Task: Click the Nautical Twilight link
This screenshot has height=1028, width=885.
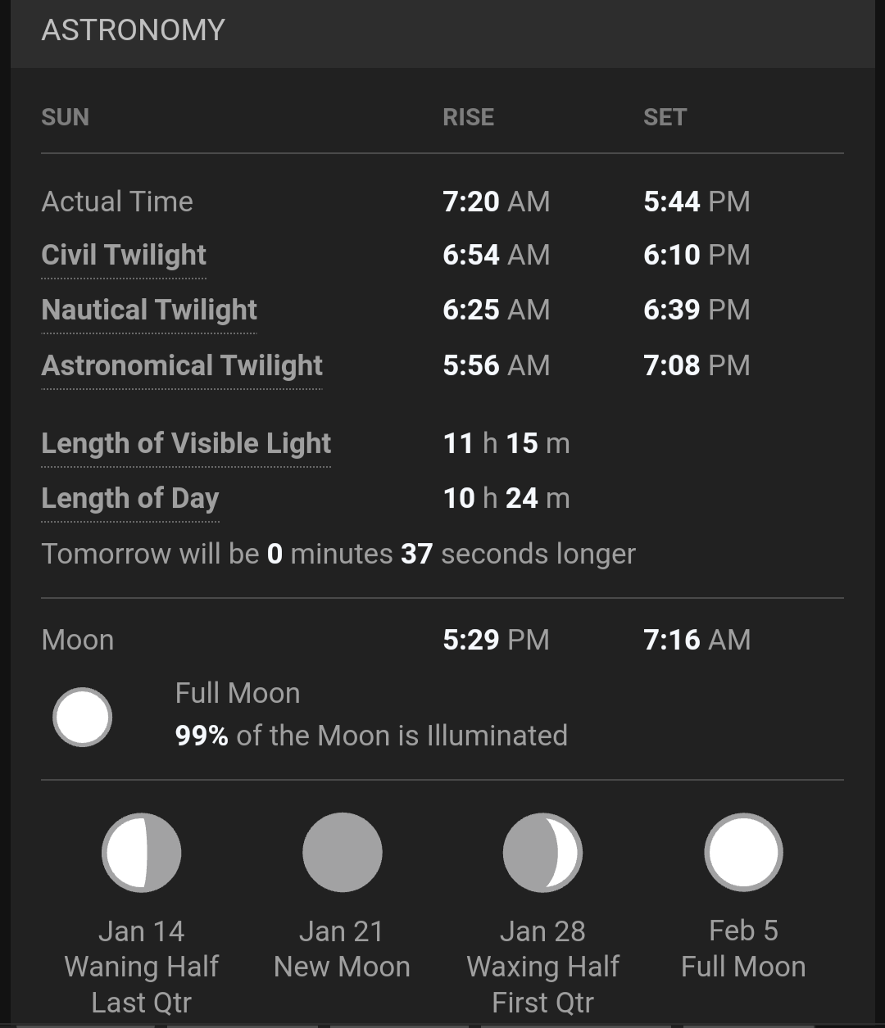Action: tap(149, 310)
